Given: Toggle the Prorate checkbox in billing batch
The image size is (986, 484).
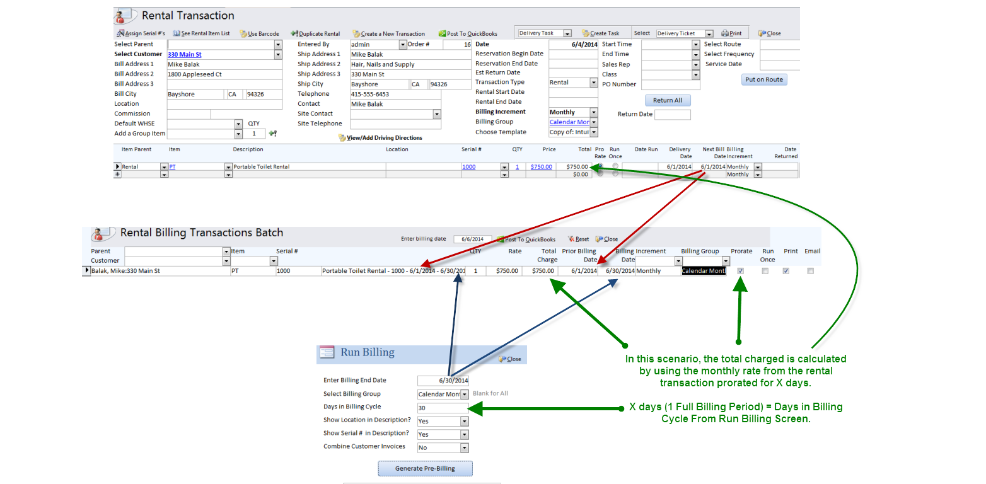Looking at the screenshot, I should [x=741, y=271].
